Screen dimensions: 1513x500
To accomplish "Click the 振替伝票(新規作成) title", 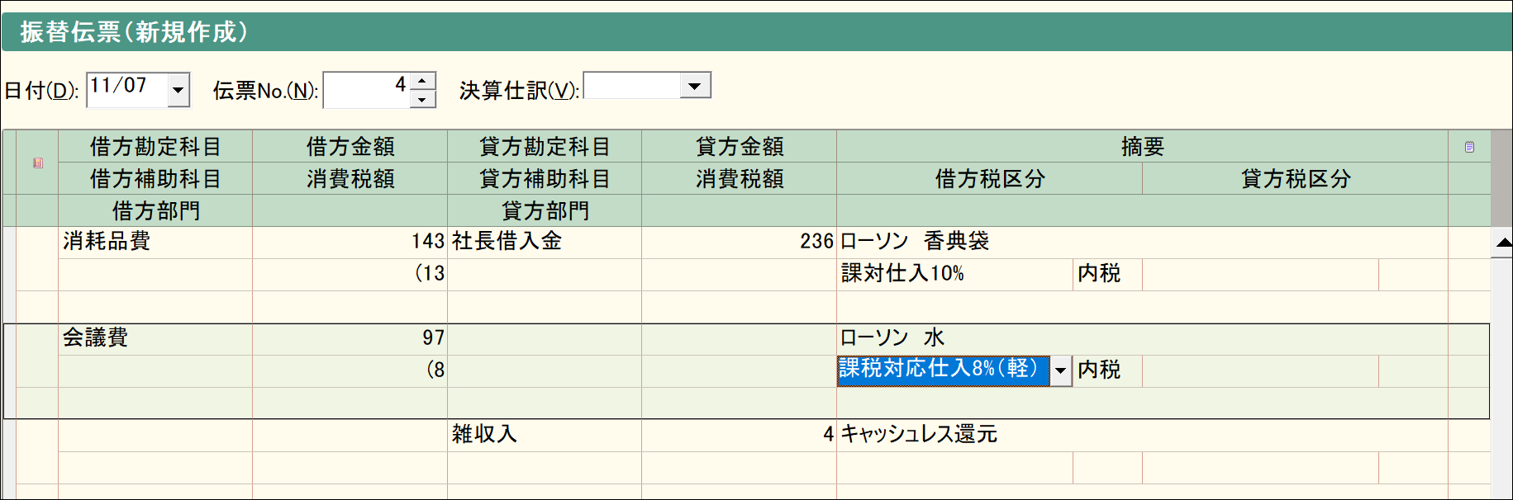I will [x=134, y=32].
